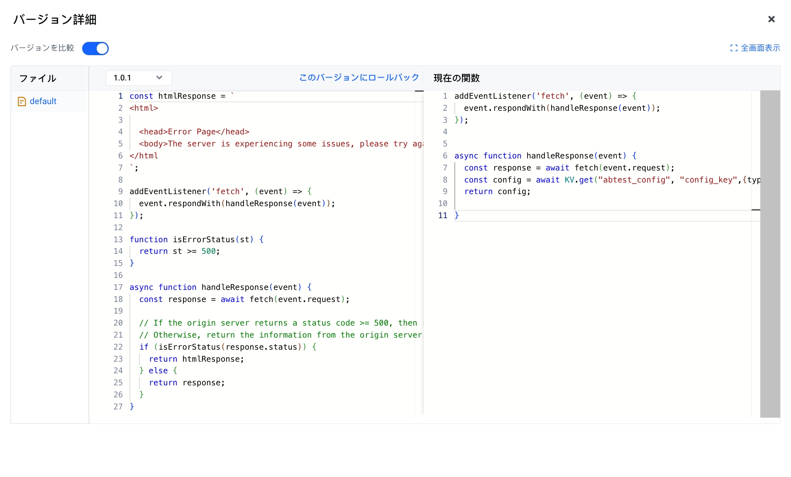Click '<body>The server is experiencing' line
The height and width of the screenshot is (477, 791).
pyautogui.click(x=281, y=144)
